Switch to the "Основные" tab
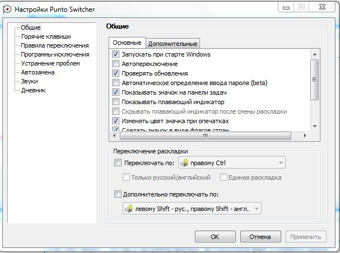 tap(127, 43)
